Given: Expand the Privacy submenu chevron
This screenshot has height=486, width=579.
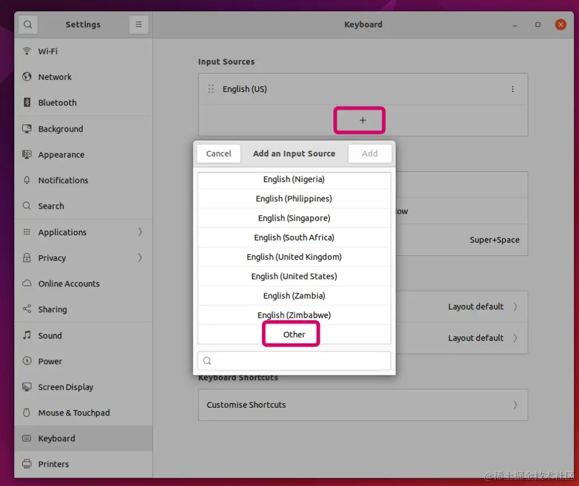Looking at the screenshot, I should coord(140,257).
